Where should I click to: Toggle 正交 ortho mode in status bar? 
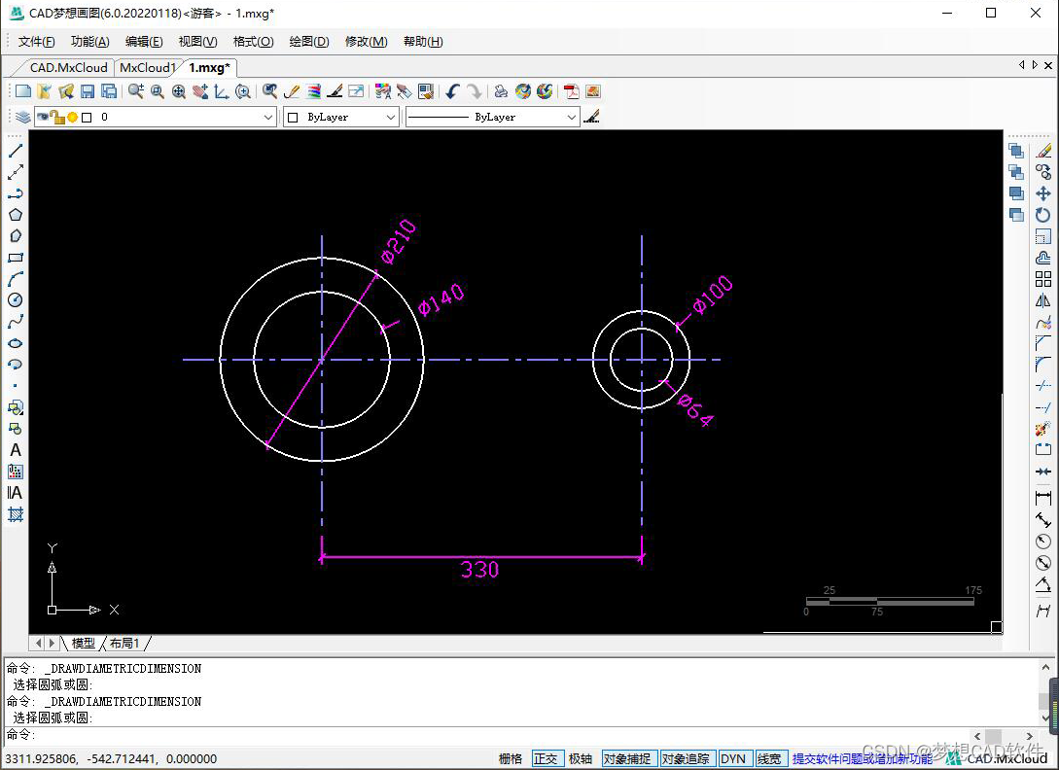click(x=547, y=758)
